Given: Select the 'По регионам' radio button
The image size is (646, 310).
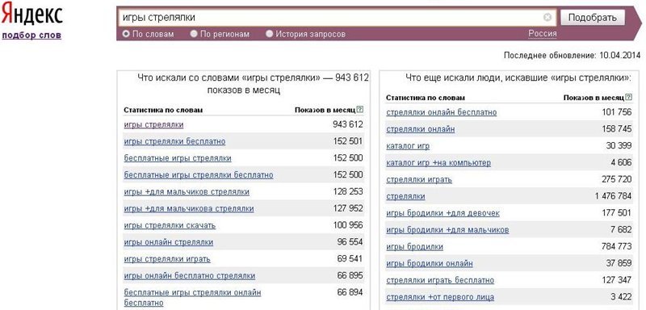Looking at the screenshot, I should pyautogui.click(x=194, y=34).
